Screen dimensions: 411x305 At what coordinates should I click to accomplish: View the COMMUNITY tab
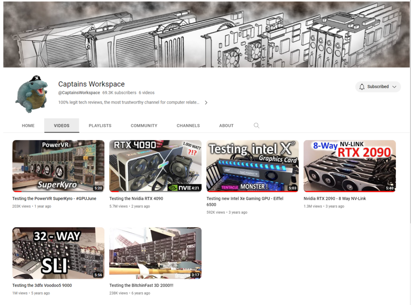144,125
